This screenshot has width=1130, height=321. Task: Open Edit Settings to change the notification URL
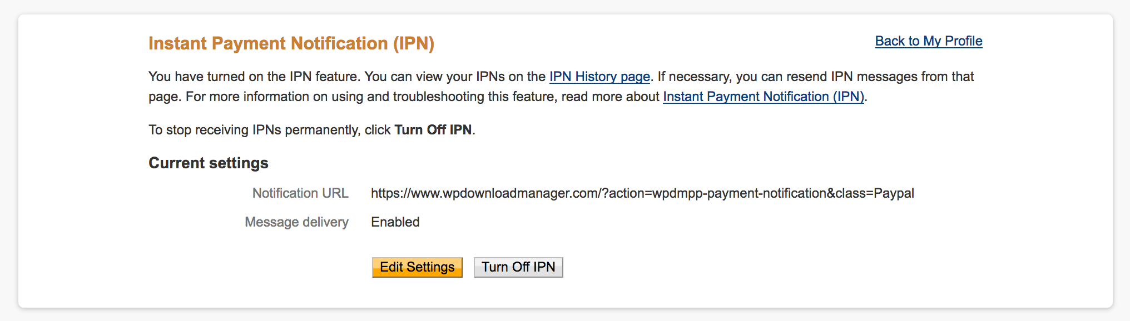(x=417, y=267)
